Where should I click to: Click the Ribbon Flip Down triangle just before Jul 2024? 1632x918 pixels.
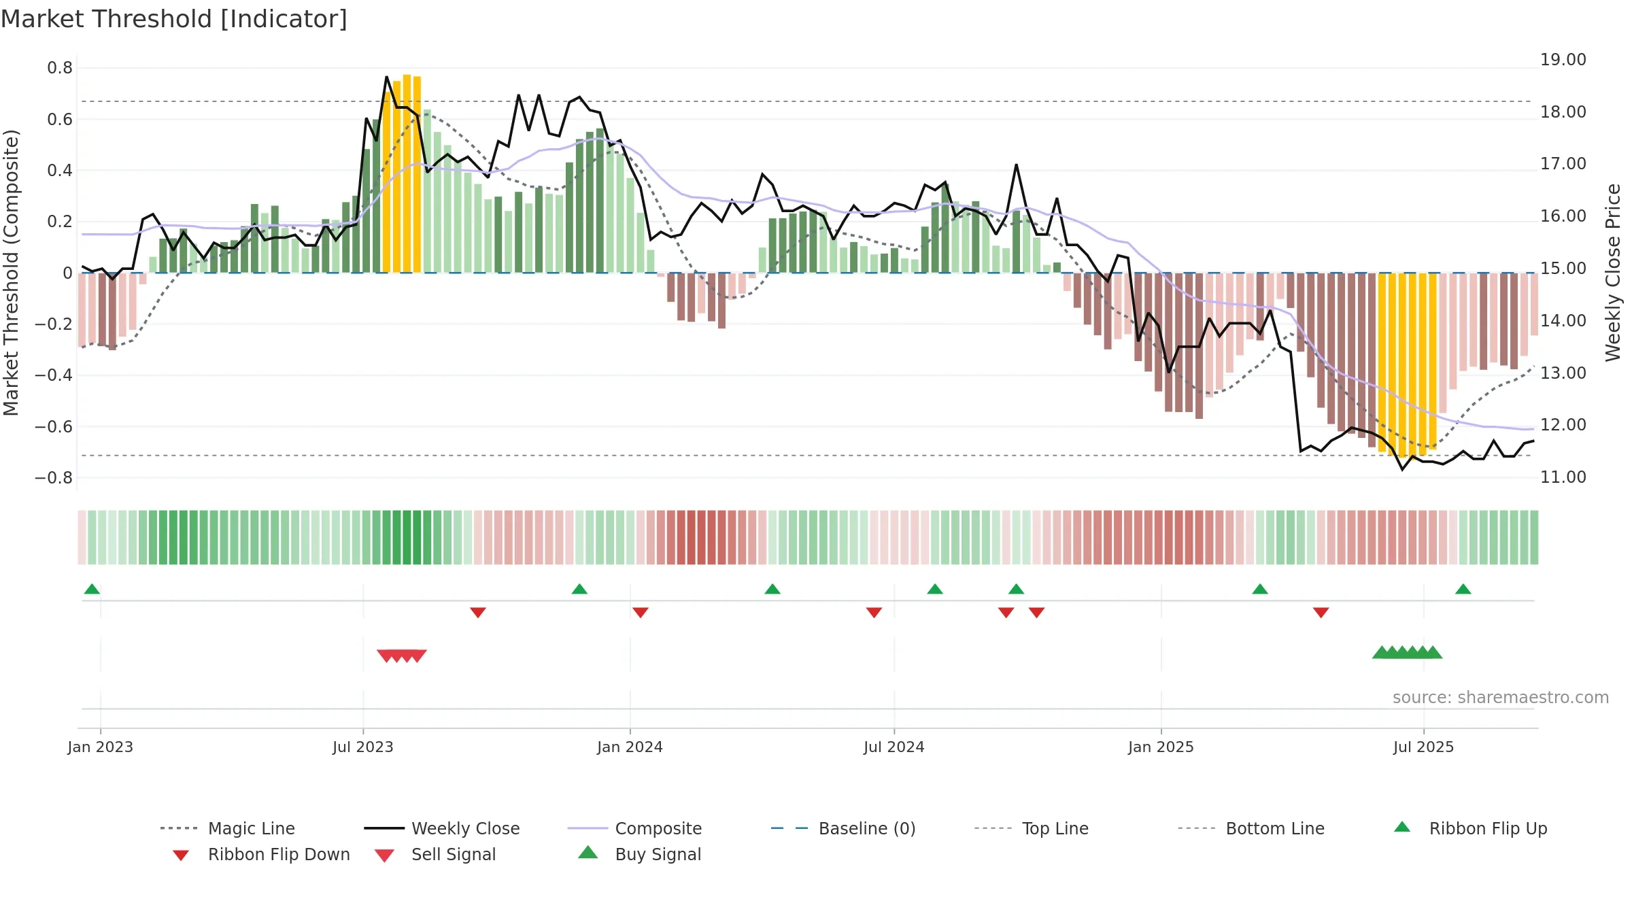click(x=874, y=612)
